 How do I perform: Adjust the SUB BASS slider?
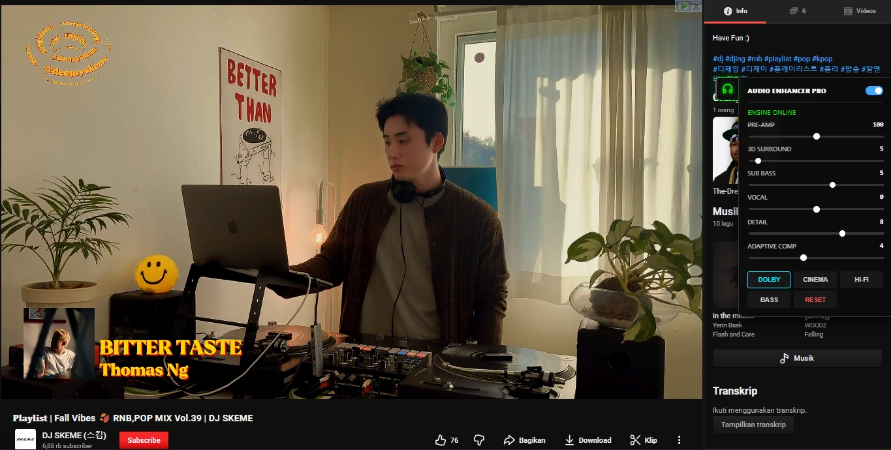pyautogui.click(x=832, y=185)
